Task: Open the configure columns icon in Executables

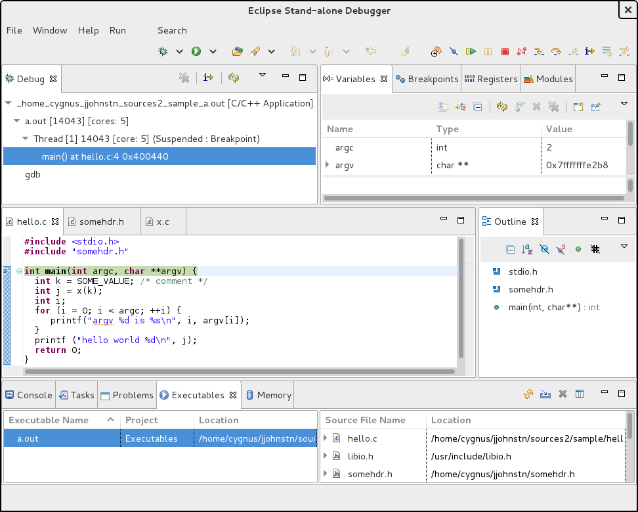Action: 580,394
